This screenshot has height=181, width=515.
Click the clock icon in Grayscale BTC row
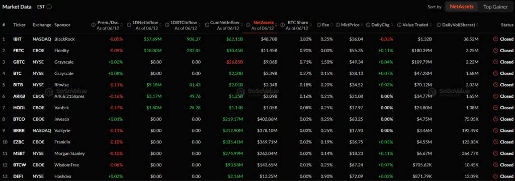click(x=495, y=73)
